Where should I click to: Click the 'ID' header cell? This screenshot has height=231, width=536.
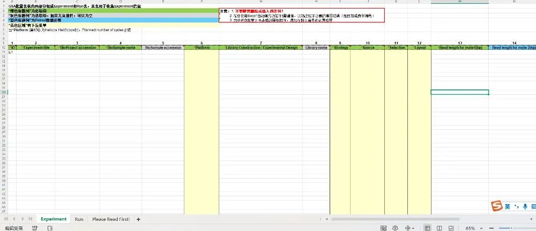pos(12,48)
